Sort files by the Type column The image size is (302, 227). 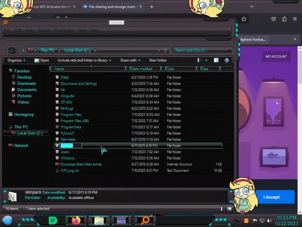[181, 69]
